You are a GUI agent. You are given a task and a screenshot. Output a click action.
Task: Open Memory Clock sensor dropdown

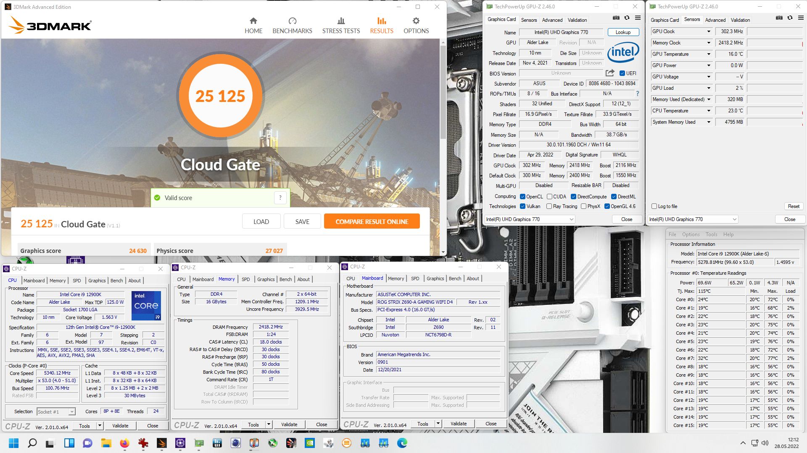point(708,43)
